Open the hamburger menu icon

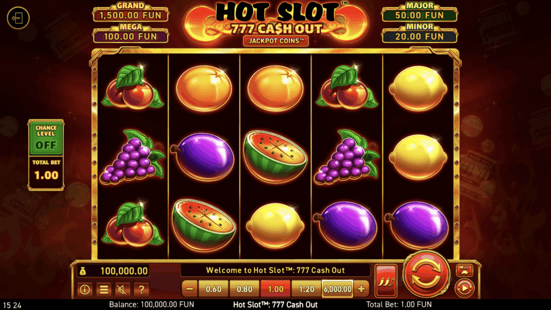[x=104, y=289]
